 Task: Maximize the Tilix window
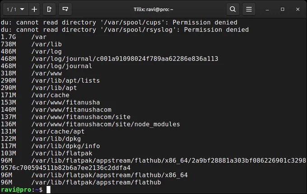tap(282, 9)
